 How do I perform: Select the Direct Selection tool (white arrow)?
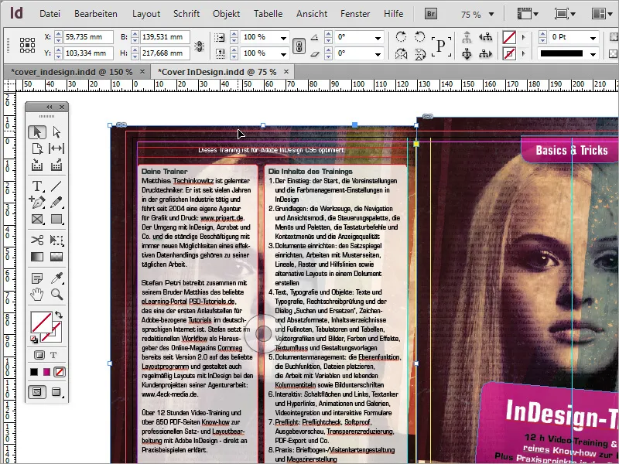(x=56, y=132)
